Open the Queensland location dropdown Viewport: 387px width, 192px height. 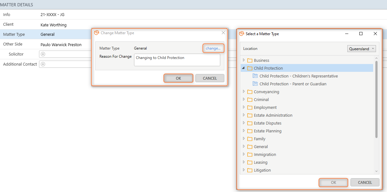(362, 49)
